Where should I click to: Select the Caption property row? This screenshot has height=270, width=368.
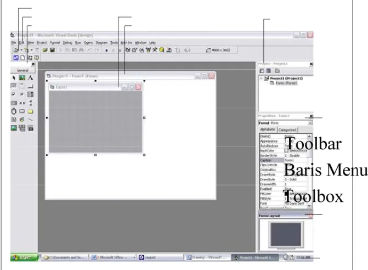[284, 160]
